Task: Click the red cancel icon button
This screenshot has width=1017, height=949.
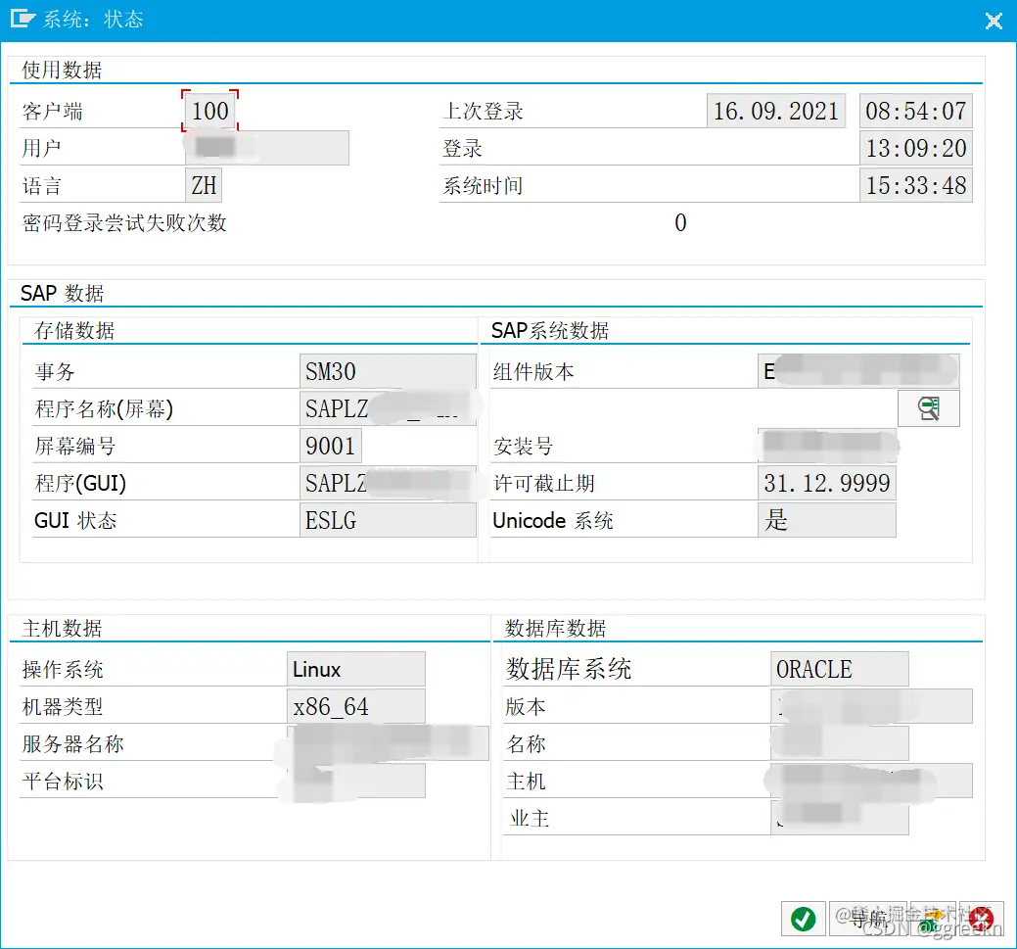Action: click(982, 919)
